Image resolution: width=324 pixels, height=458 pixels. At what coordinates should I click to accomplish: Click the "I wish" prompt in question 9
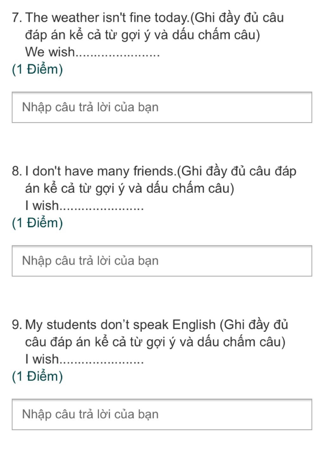42,359
